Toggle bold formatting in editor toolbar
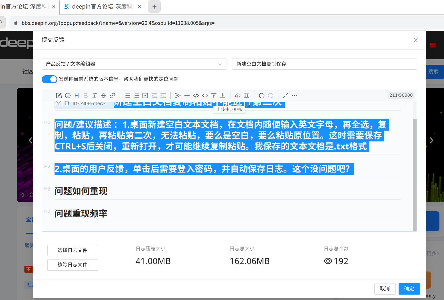The image size is (444, 300). coord(85,96)
